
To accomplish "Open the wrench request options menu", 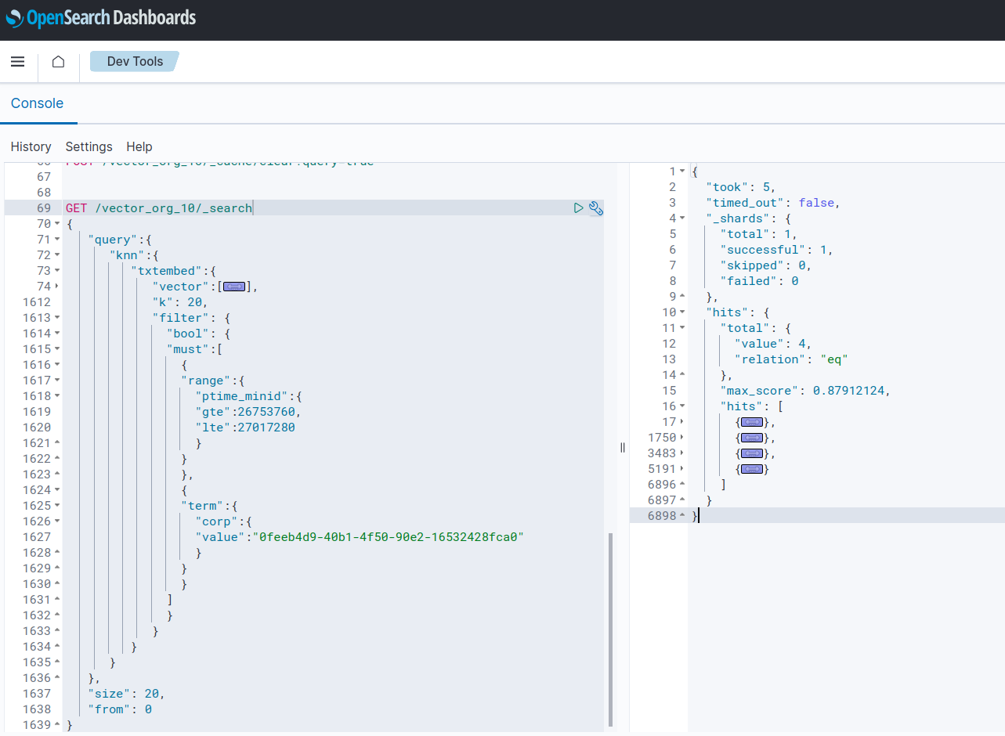I will click(596, 208).
